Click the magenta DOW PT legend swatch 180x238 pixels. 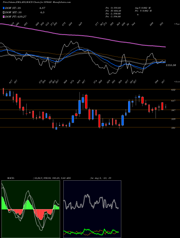pyautogui.click(x=4, y=17)
